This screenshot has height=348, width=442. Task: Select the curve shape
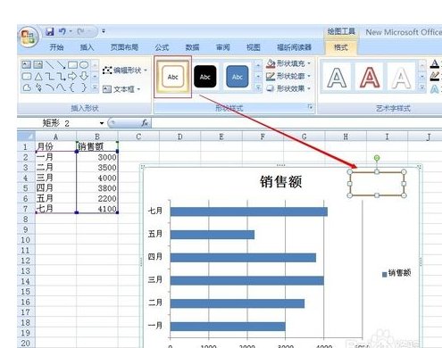tap(61, 87)
